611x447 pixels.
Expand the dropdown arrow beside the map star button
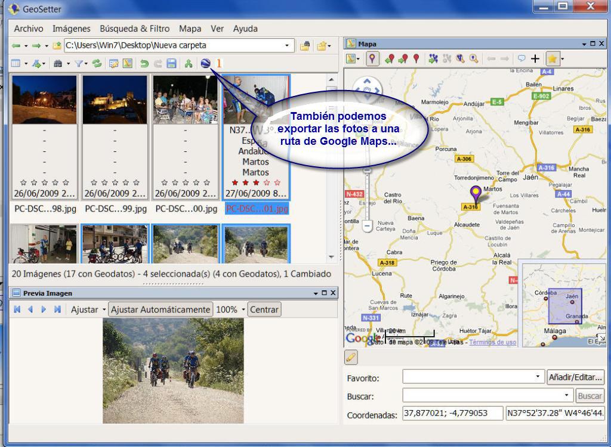[x=563, y=59]
